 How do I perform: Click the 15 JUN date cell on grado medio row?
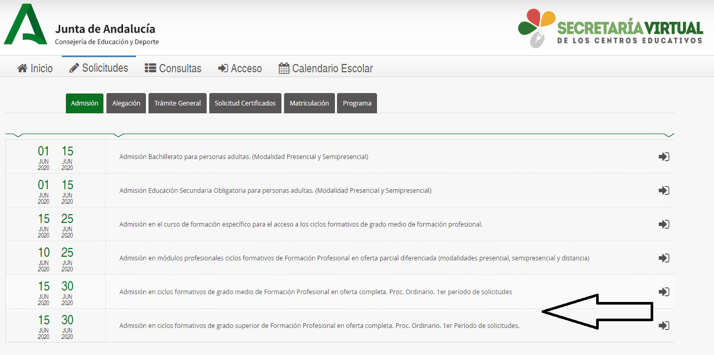pos(44,291)
